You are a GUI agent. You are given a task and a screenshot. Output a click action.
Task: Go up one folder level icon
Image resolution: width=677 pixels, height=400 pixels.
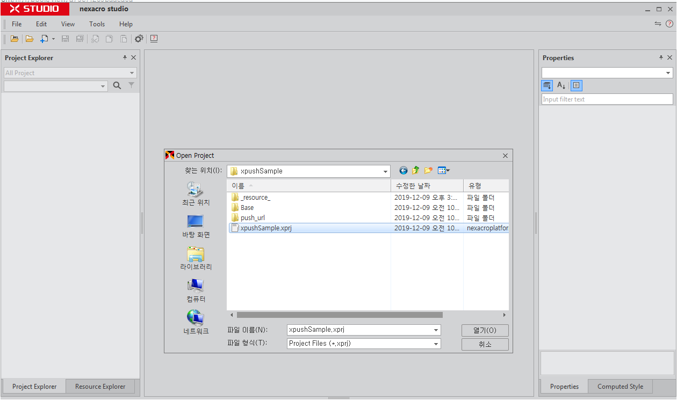[x=415, y=171]
